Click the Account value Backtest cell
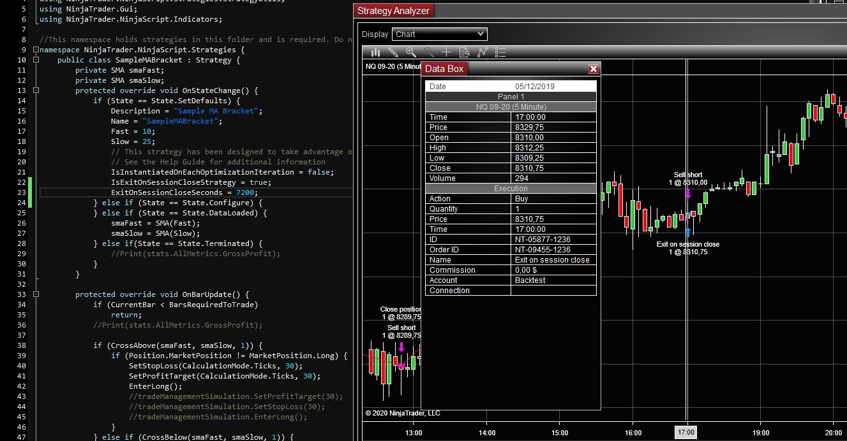847x441 pixels. tap(553, 280)
